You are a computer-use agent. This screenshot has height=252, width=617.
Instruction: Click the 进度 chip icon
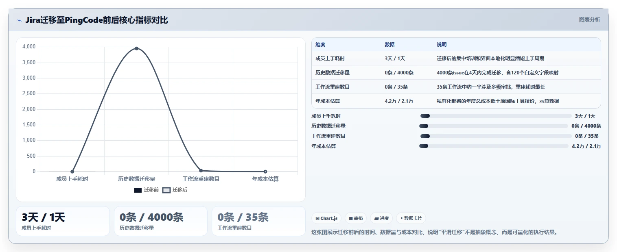point(376,218)
